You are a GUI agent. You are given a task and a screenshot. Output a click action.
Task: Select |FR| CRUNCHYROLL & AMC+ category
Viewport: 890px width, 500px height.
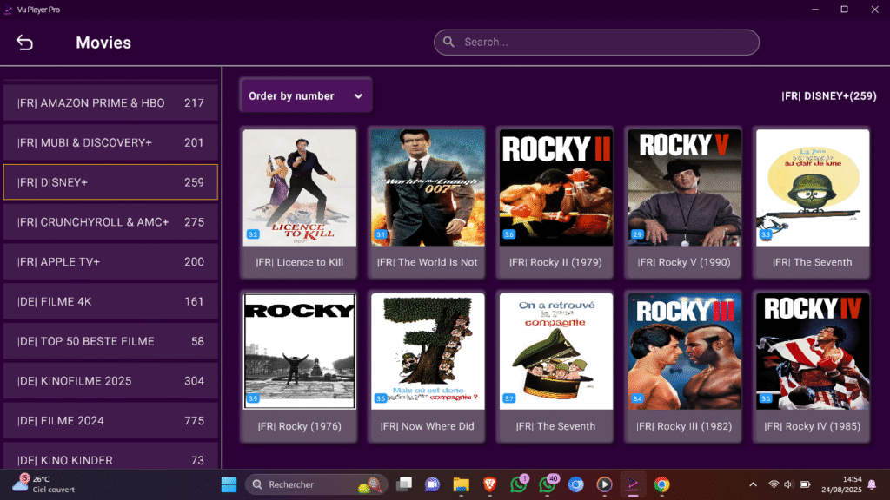pos(110,222)
